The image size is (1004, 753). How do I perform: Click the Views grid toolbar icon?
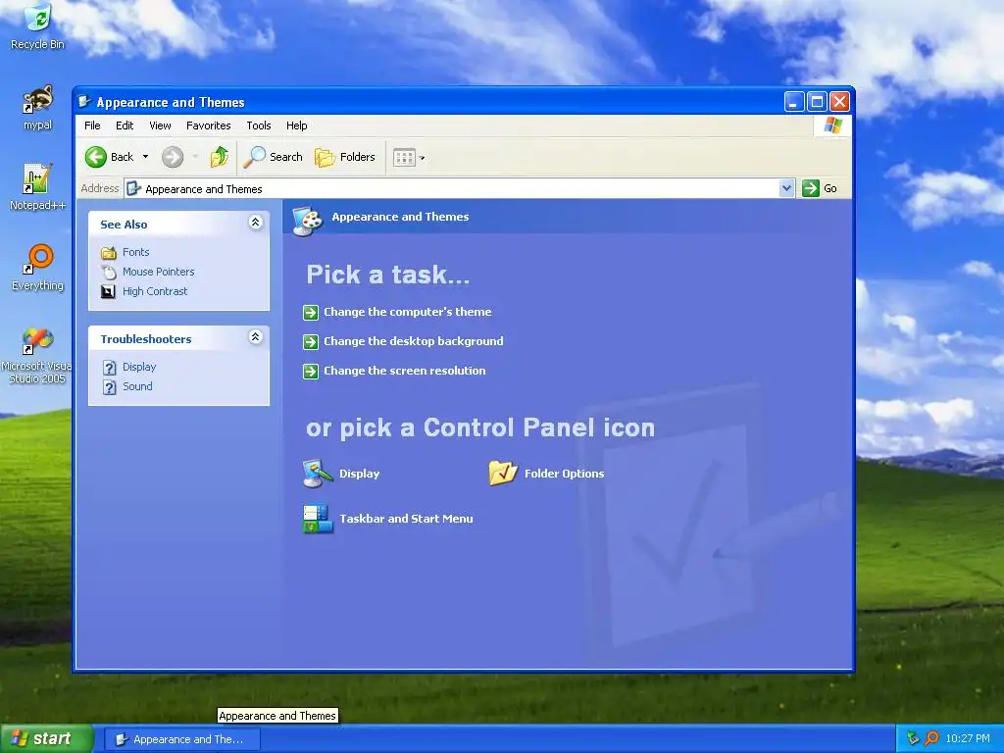pyautogui.click(x=404, y=157)
